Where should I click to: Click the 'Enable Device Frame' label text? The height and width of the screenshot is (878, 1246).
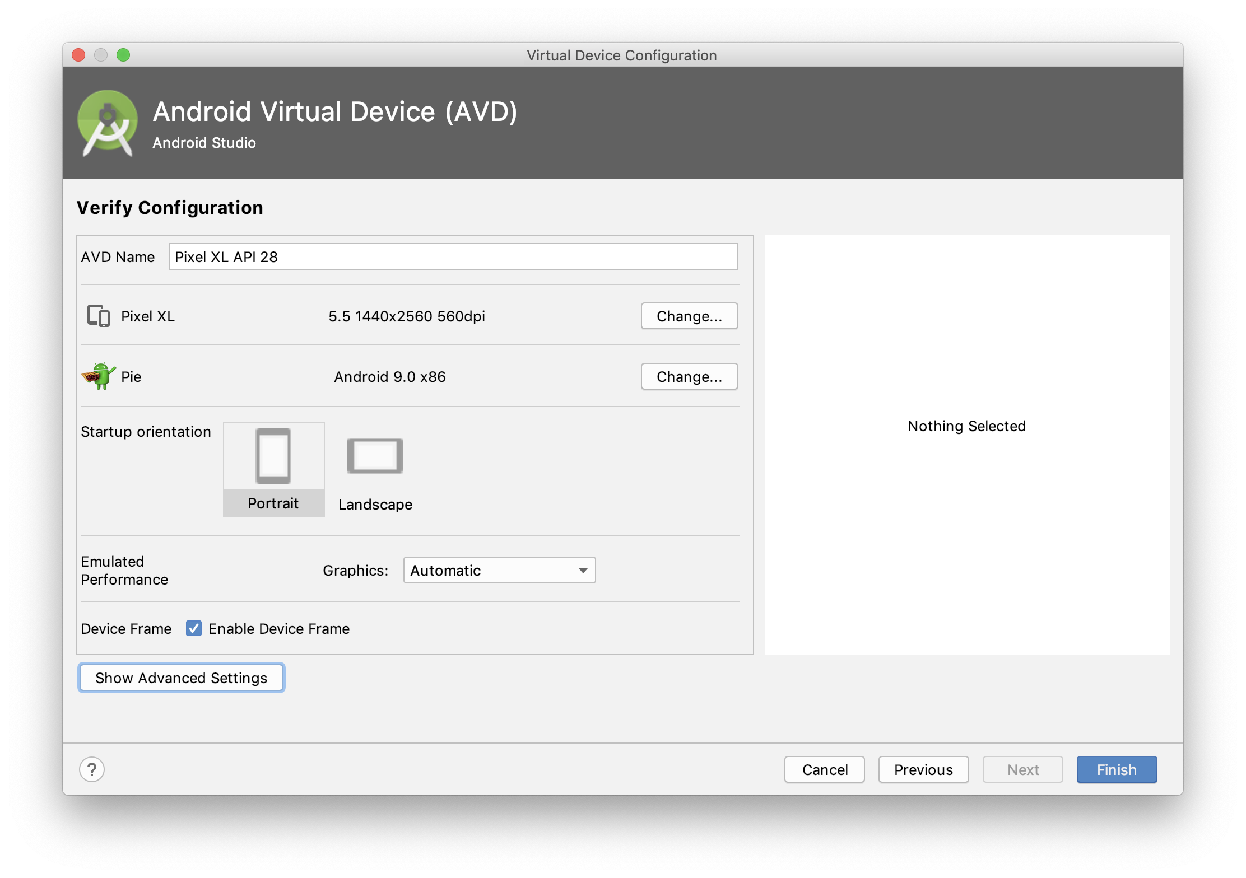(x=279, y=629)
